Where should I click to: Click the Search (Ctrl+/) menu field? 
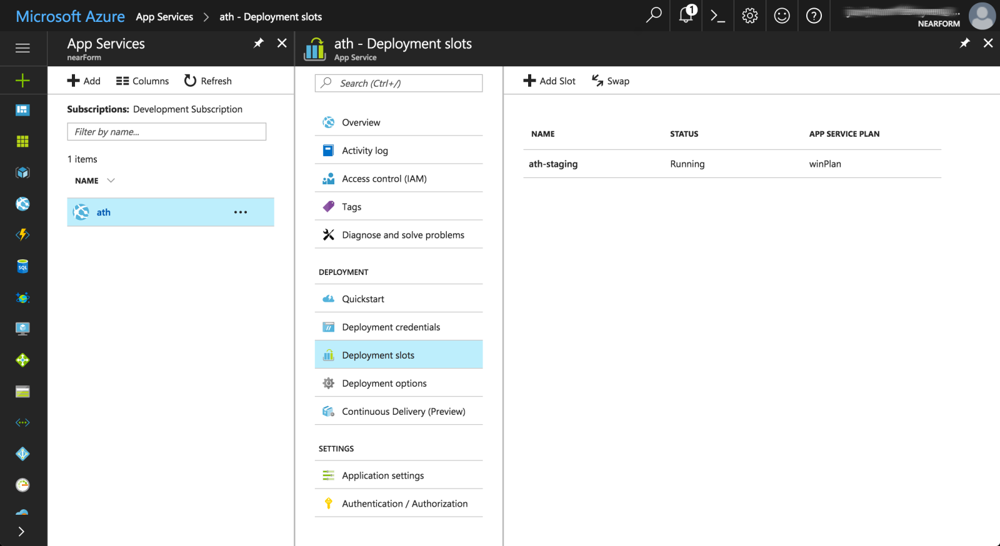(399, 83)
